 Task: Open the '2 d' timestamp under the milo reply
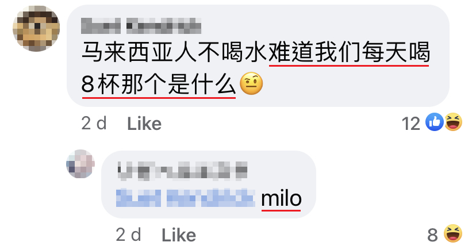(x=128, y=235)
